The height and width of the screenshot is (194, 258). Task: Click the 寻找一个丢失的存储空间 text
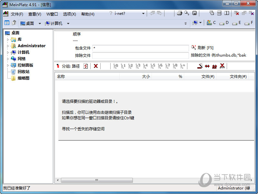pyautogui.click(x=83, y=129)
